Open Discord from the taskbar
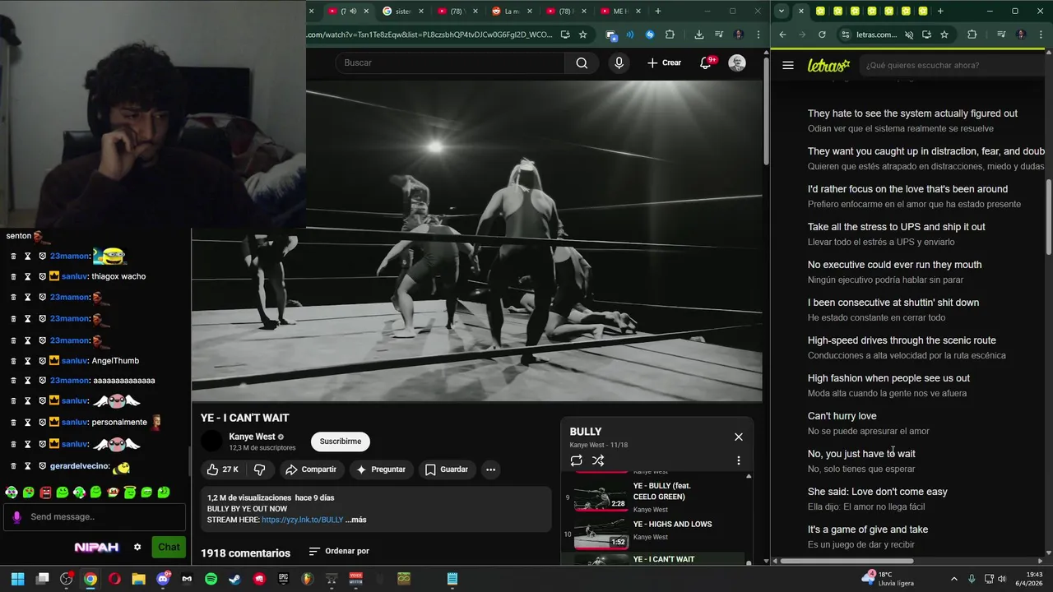The width and height of the screenshot is (1053, 592). point(163,579)
